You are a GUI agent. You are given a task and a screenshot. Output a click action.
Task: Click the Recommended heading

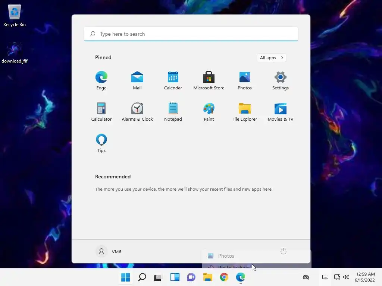click(x=113, y=177)
